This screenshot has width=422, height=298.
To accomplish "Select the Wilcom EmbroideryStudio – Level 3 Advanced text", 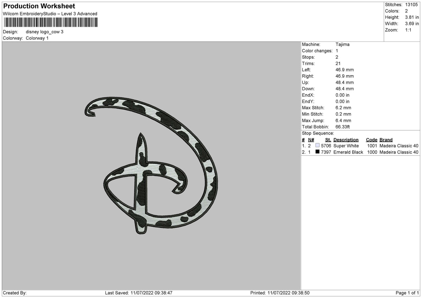I will click(50, 14).
